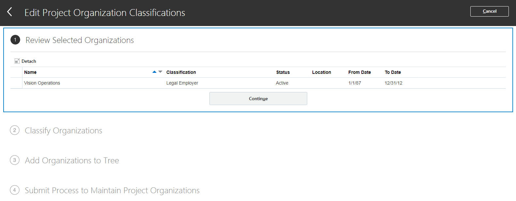Click the Detach table icon
516x201 pixels.
17,61
